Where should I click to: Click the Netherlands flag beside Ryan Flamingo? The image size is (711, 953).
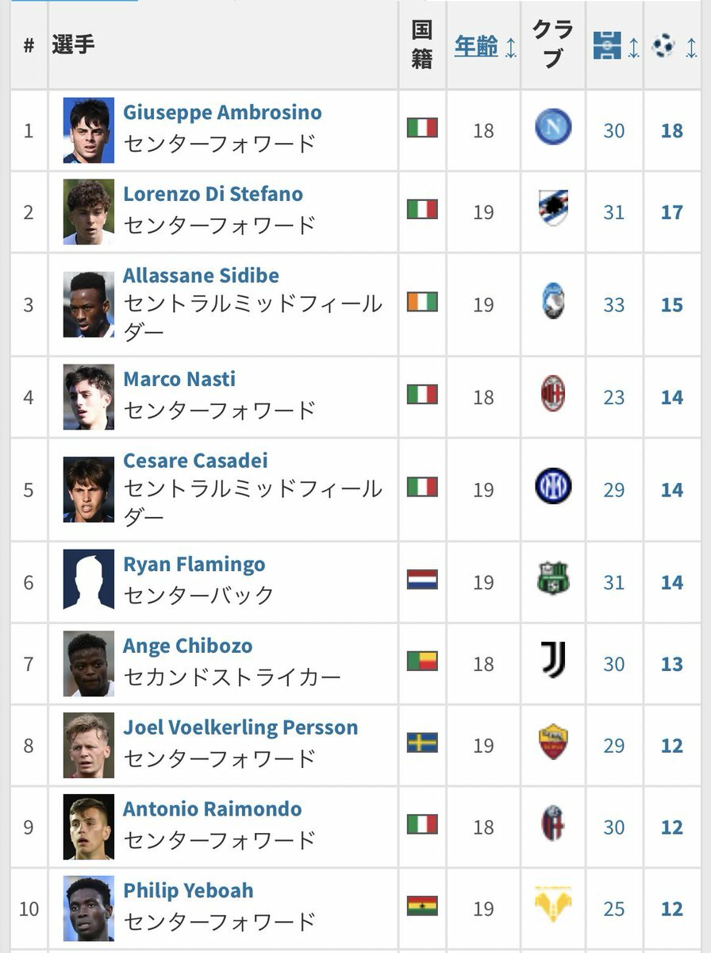click(x=422, y=580)
